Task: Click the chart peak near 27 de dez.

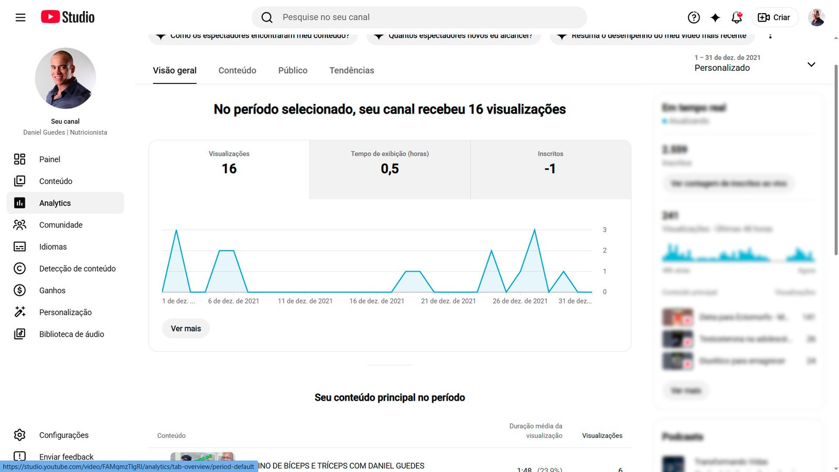Action: [534, 230]
